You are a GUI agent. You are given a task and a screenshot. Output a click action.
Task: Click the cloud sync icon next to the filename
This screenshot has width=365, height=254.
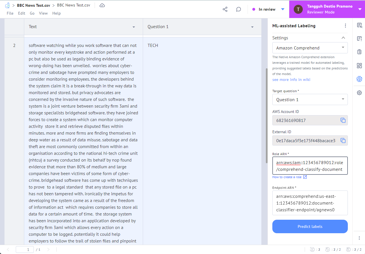(102, 5)
